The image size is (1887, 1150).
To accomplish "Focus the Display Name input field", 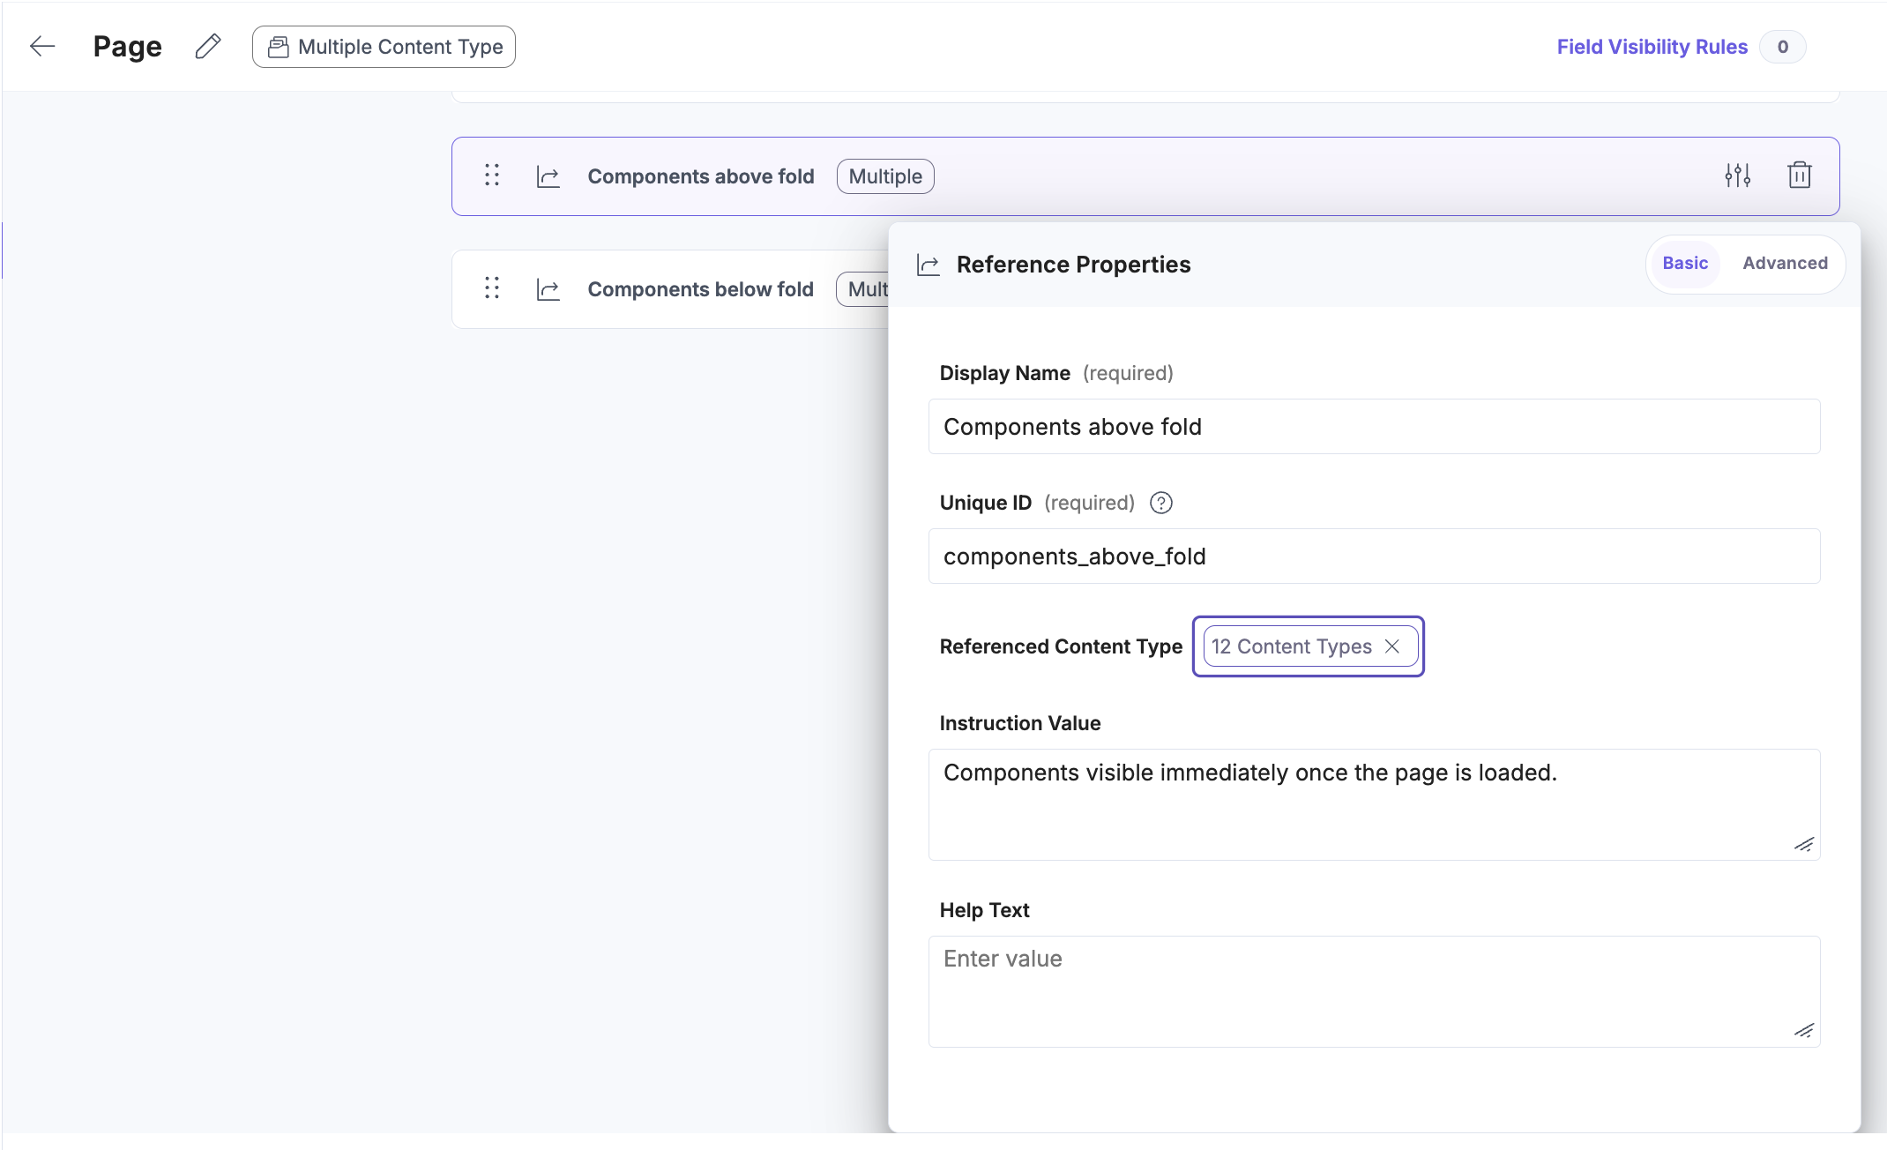I will pyautogui.click(x=1374, y=427).
